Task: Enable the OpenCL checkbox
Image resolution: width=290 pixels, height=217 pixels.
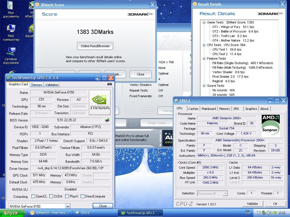Action: (33, 196)
